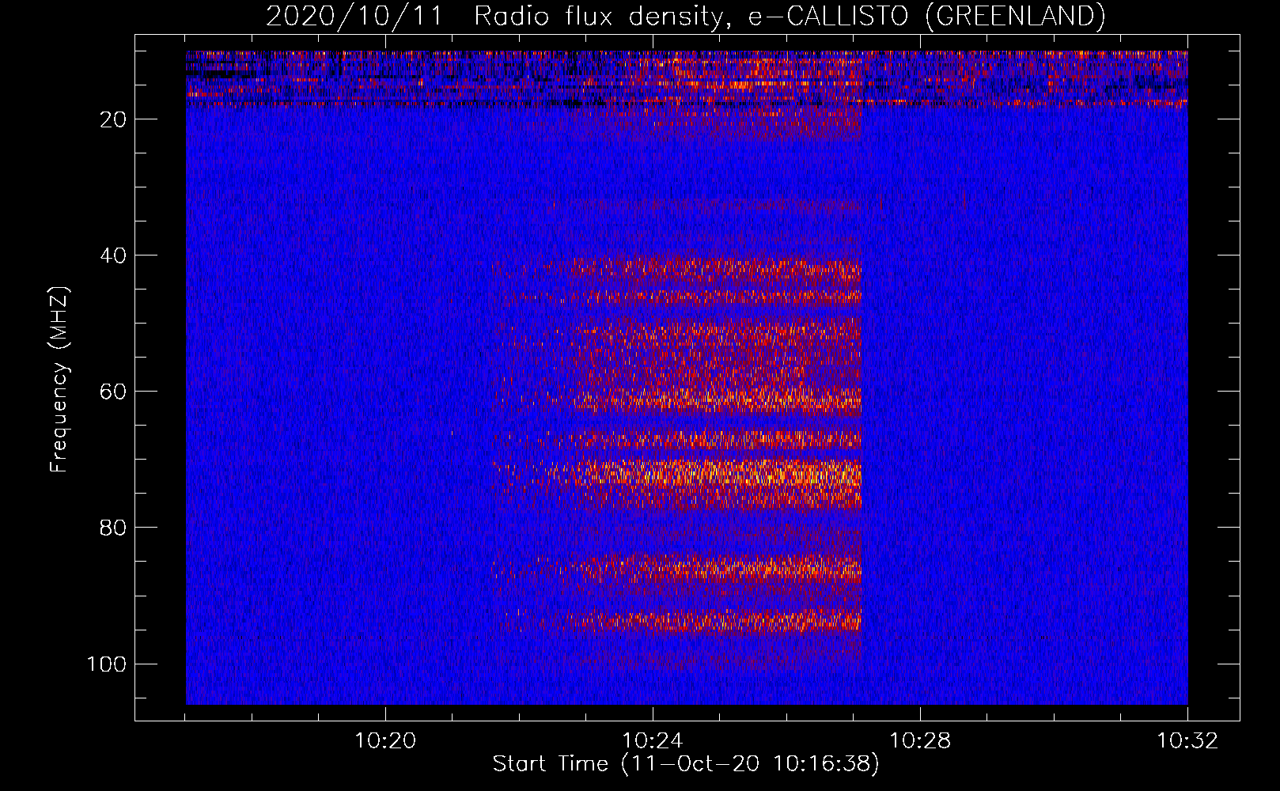Click the 'Frequency (MHZ)' y-axis label
This screenshot has height=791, width=1280.
[x=59, y=379]
